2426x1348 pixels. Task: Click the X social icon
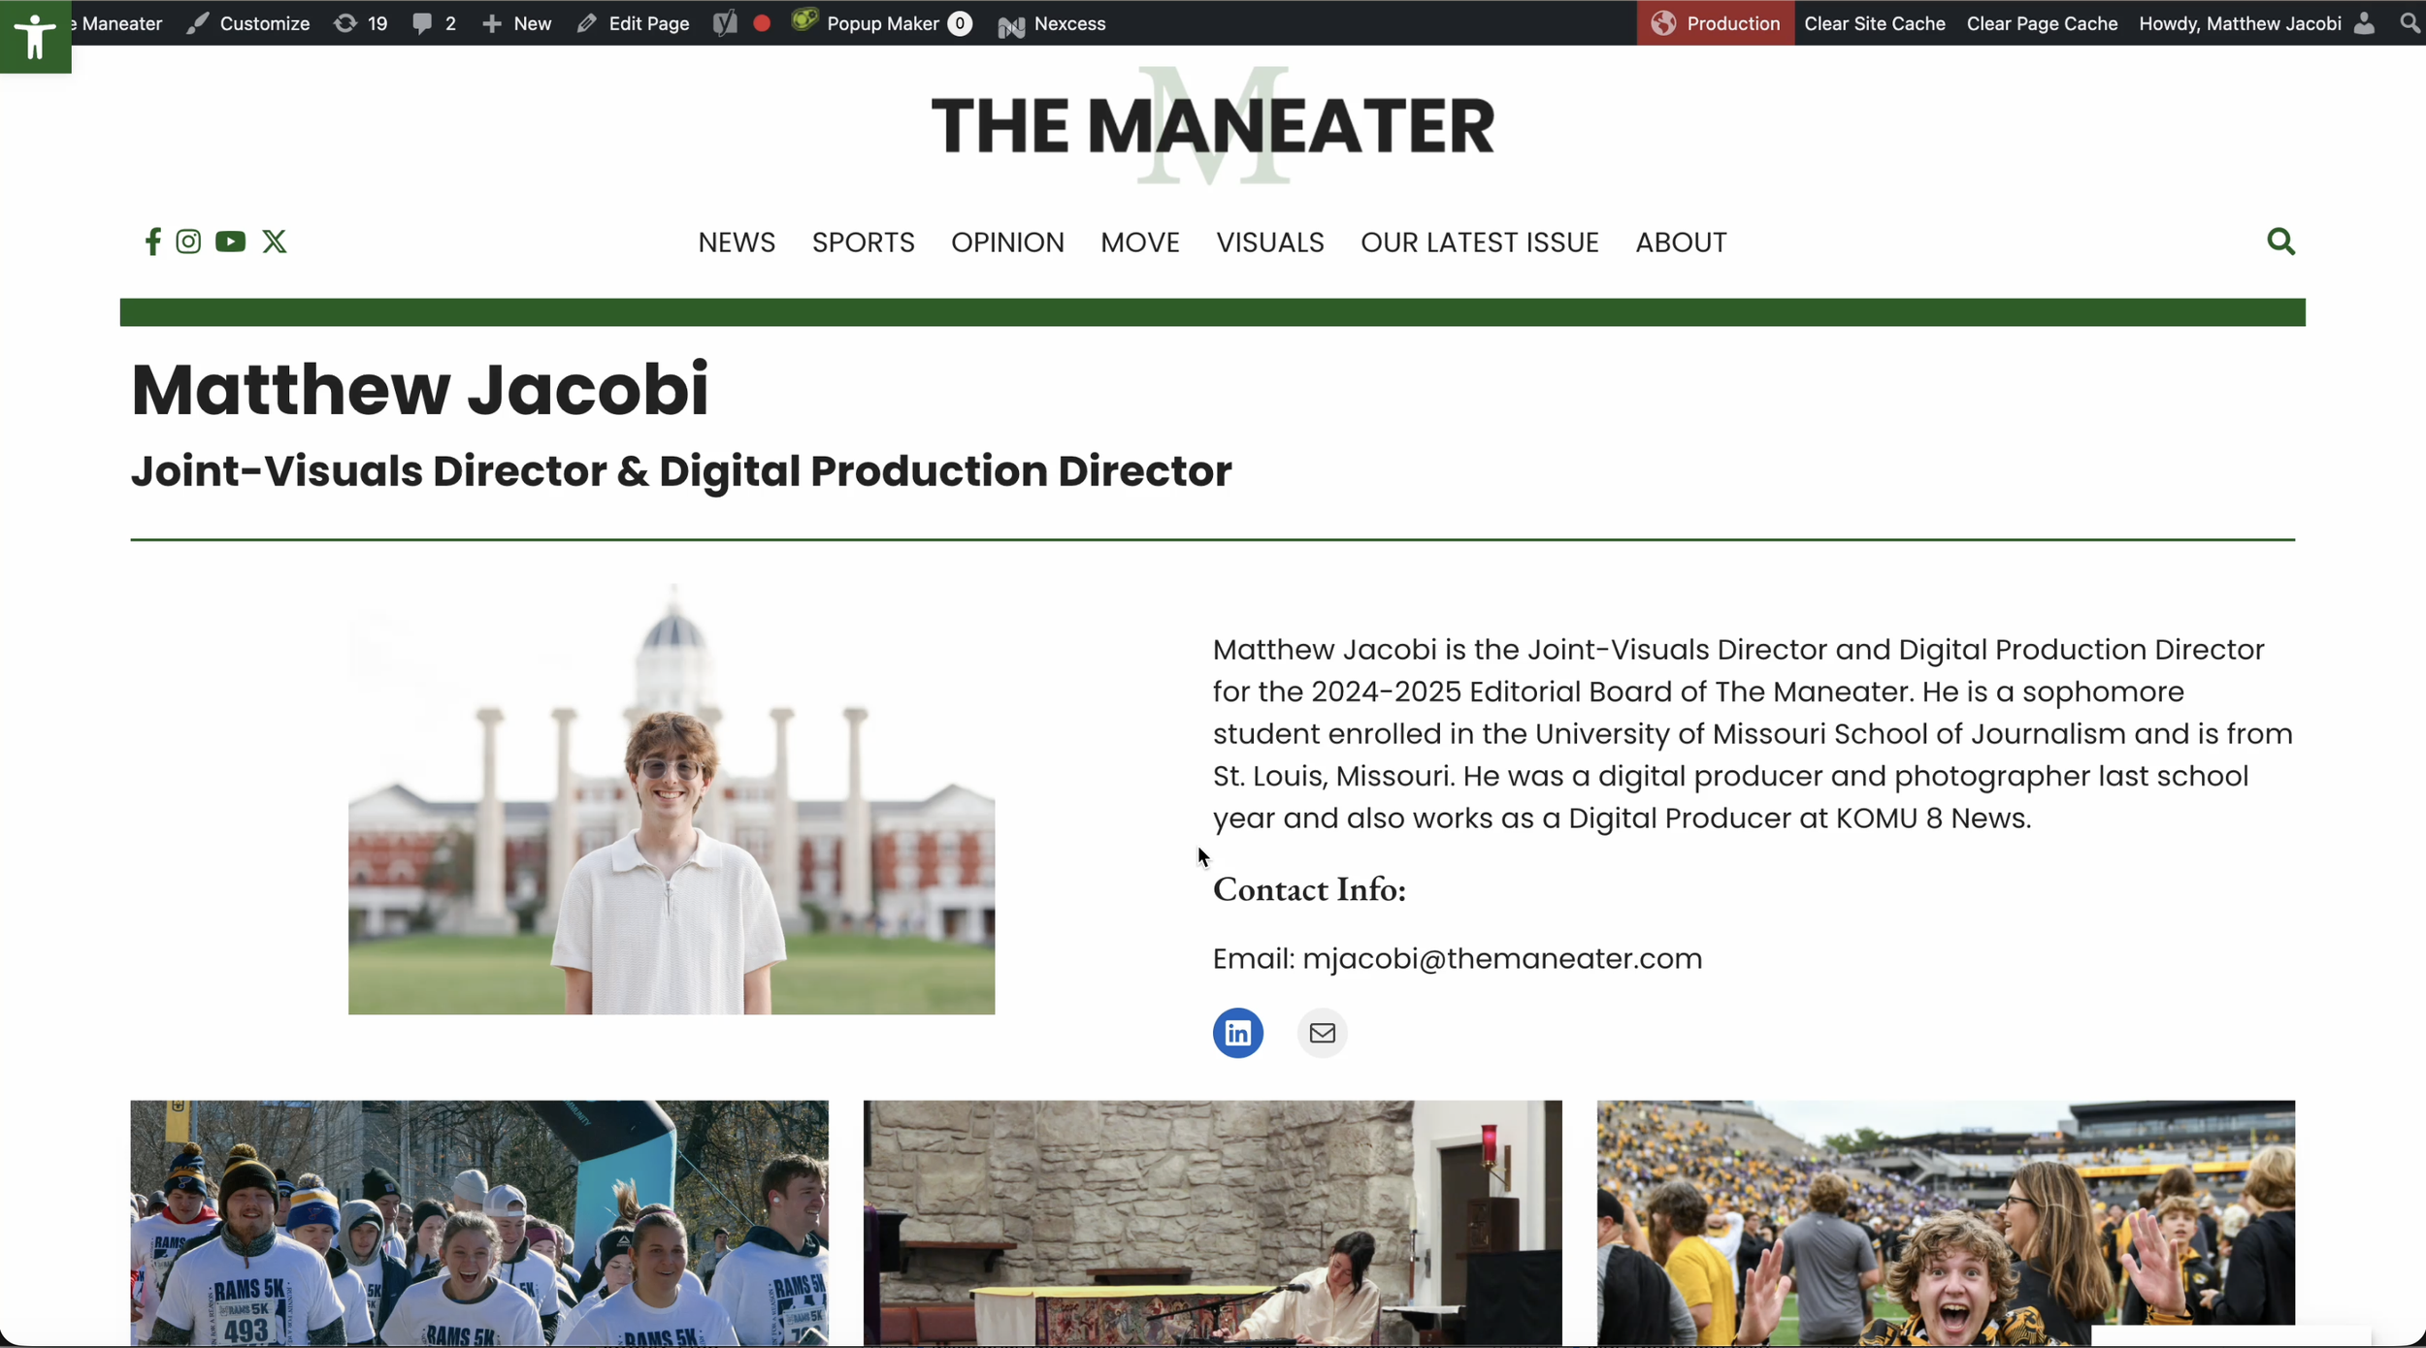(275, 241)
